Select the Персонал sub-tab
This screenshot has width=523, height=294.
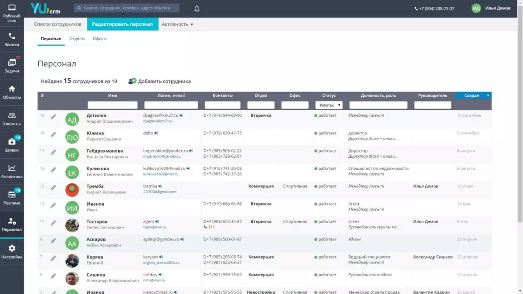pyautogui.click(x=51, y=39)
